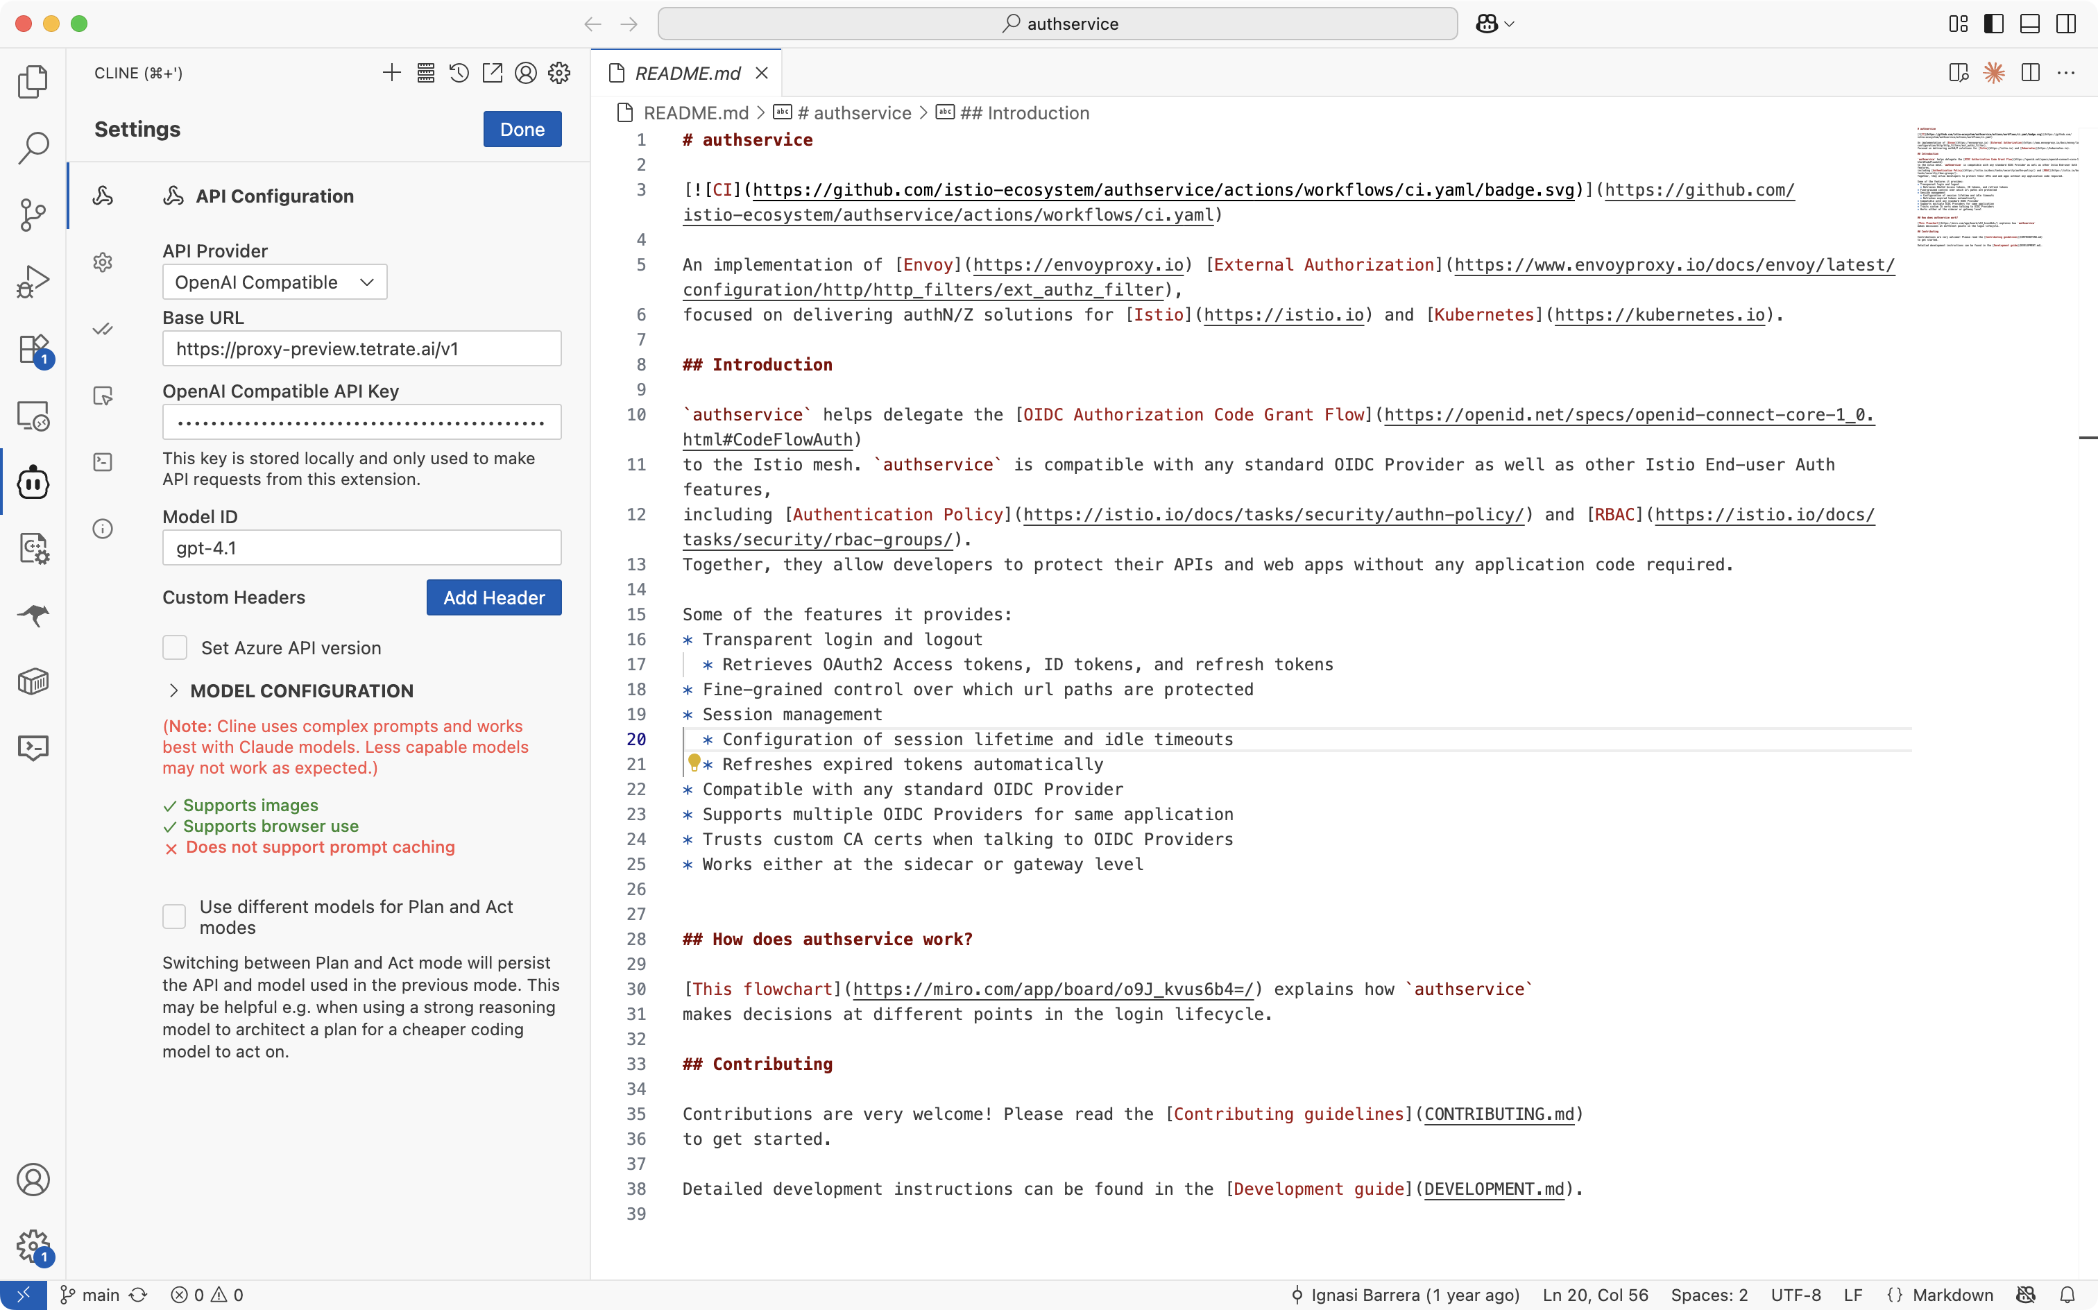Open the Cline robot icon in the activity bar
This screenshot has width=2098, height=1310.
point(33,483)
